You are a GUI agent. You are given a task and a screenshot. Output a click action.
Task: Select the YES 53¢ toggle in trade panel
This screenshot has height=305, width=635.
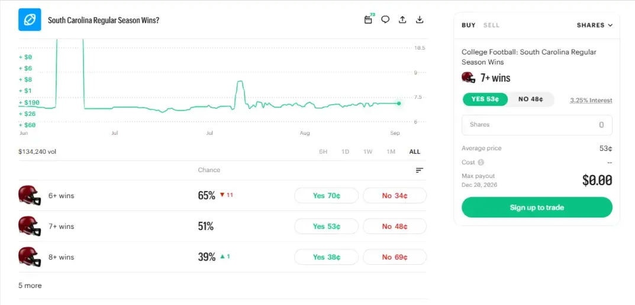click(x=485, y=99)
